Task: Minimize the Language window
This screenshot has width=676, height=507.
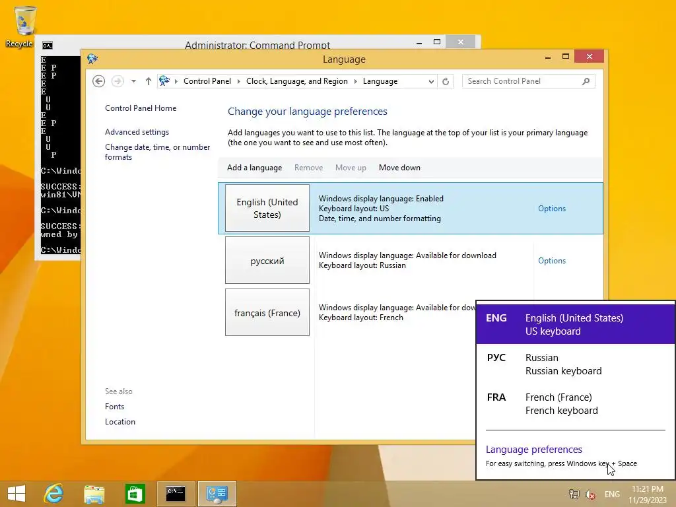Action: (548, 57)
